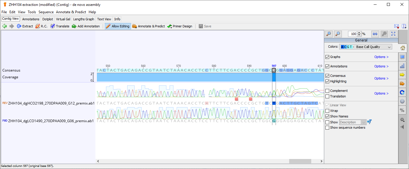This screenshot has height=169, width=409.
Task: Toggle the Highlighting checkbox
Action: tap(327, 81)
